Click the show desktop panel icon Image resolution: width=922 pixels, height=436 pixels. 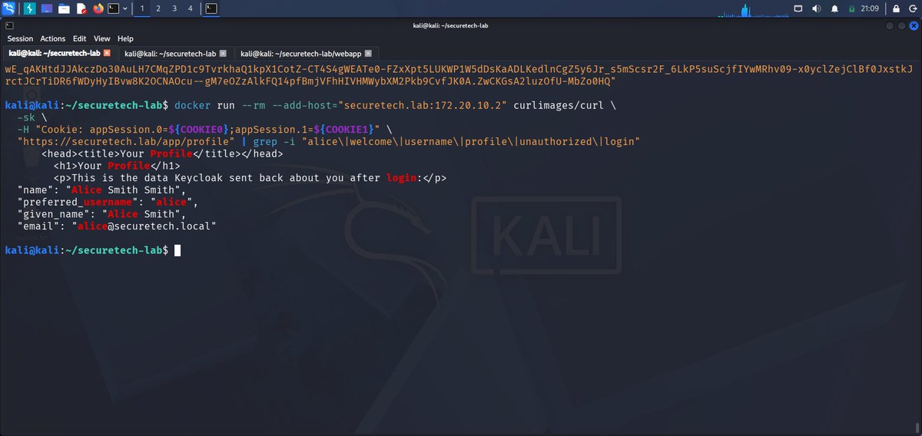coord(47,8)
